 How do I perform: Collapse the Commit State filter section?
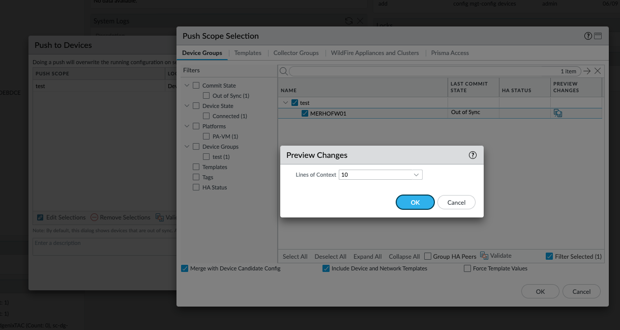click(187, 86)
